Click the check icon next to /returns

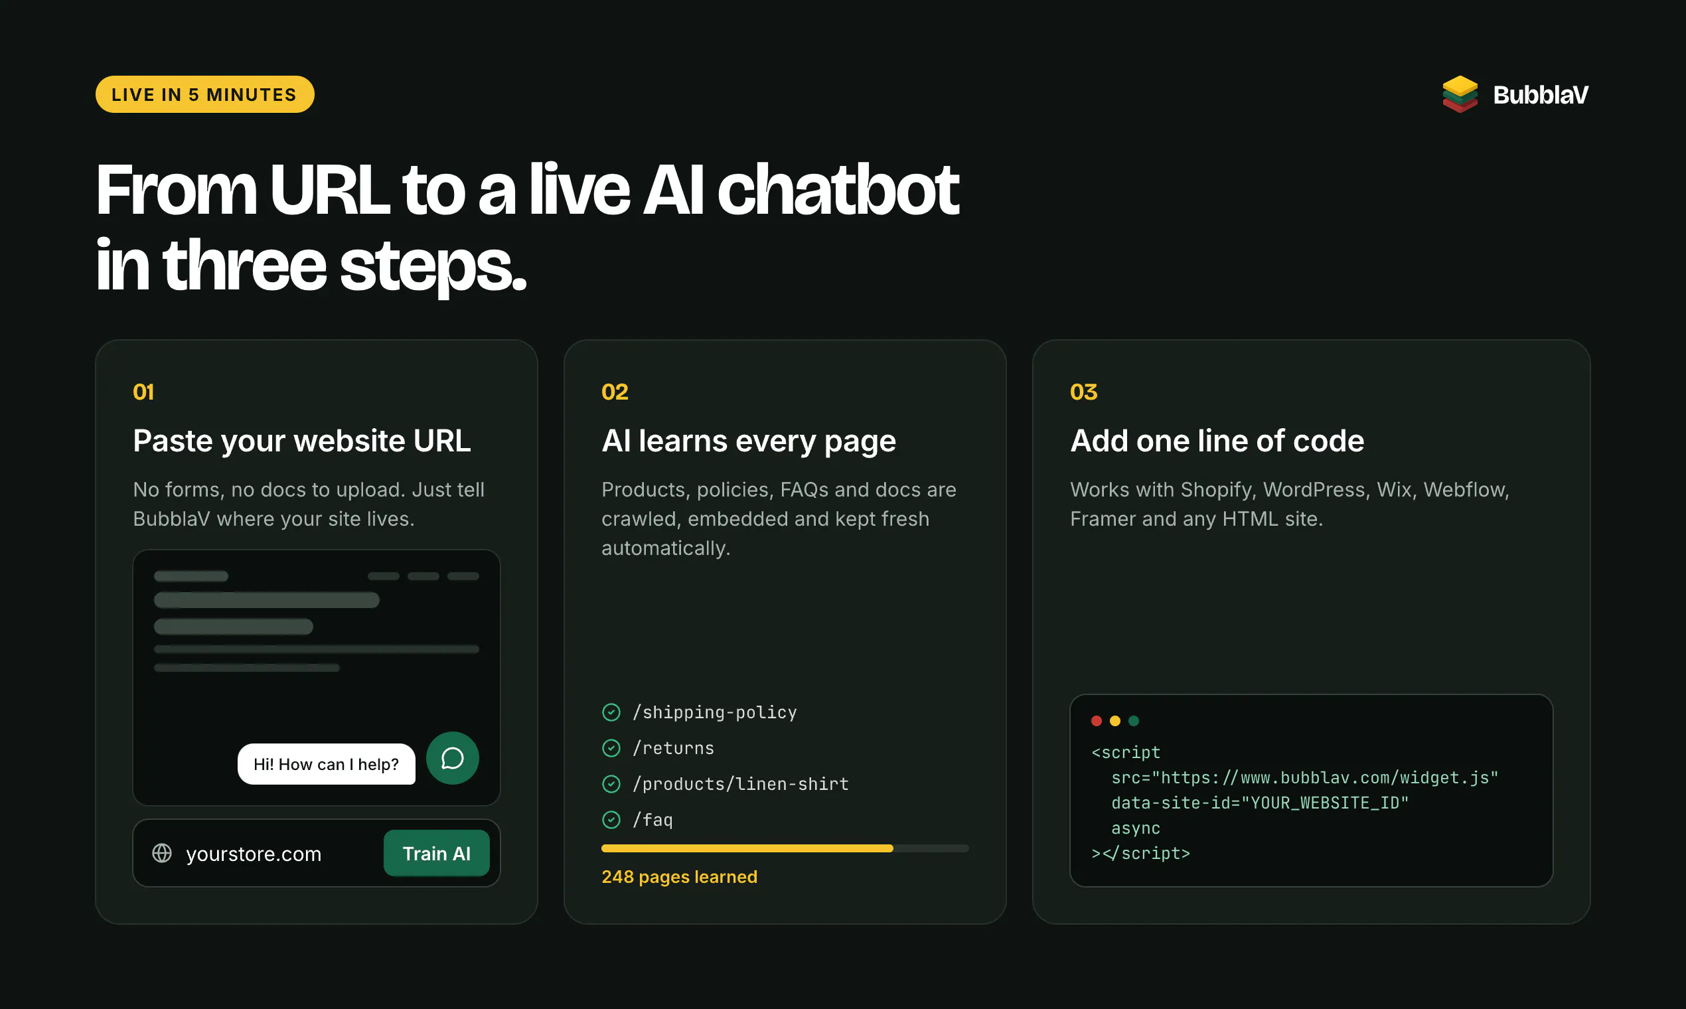coord(611,748)
